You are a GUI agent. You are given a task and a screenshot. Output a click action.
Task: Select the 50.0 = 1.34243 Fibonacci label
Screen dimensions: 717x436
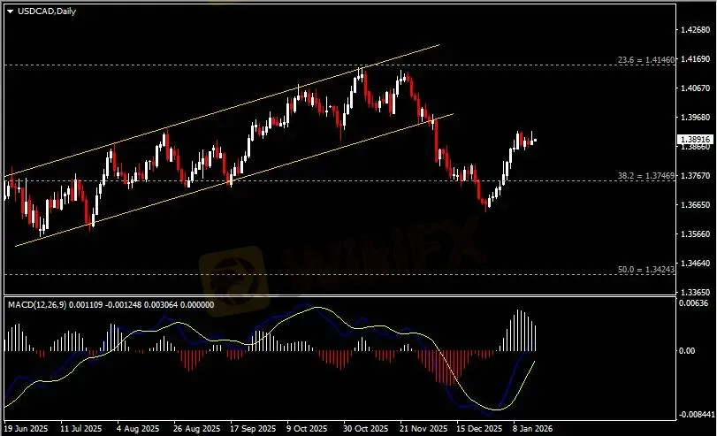point(645,269)
